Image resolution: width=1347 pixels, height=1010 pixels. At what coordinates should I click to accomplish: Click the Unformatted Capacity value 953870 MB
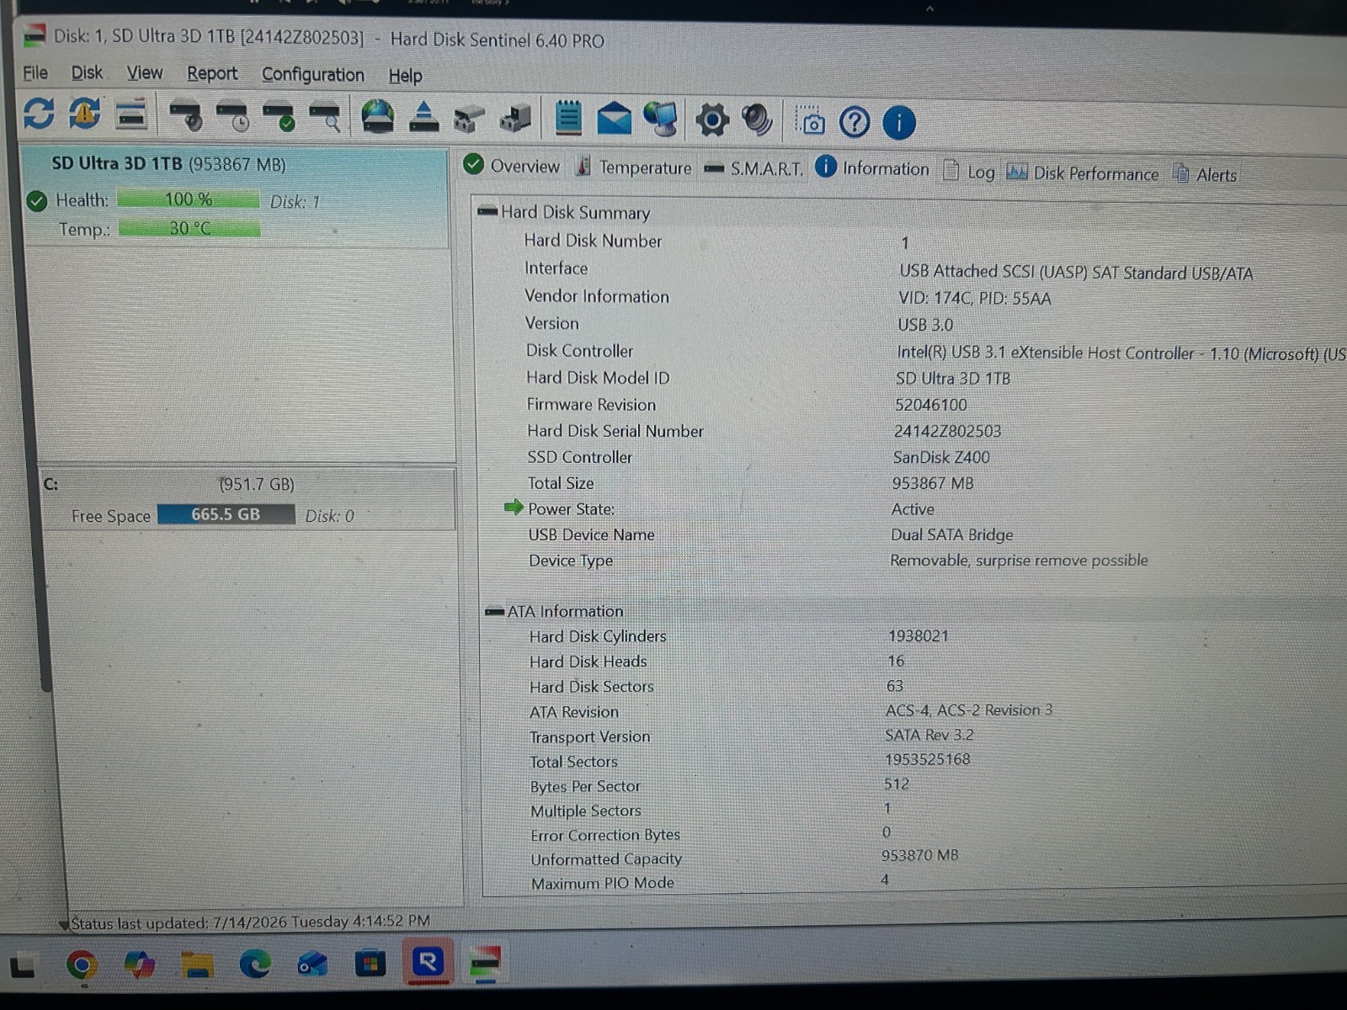[920, 855]
